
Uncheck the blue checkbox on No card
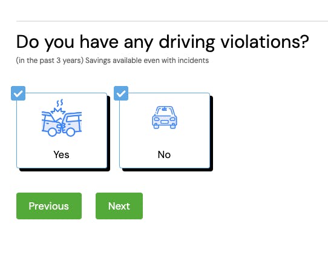coord(121,93)
